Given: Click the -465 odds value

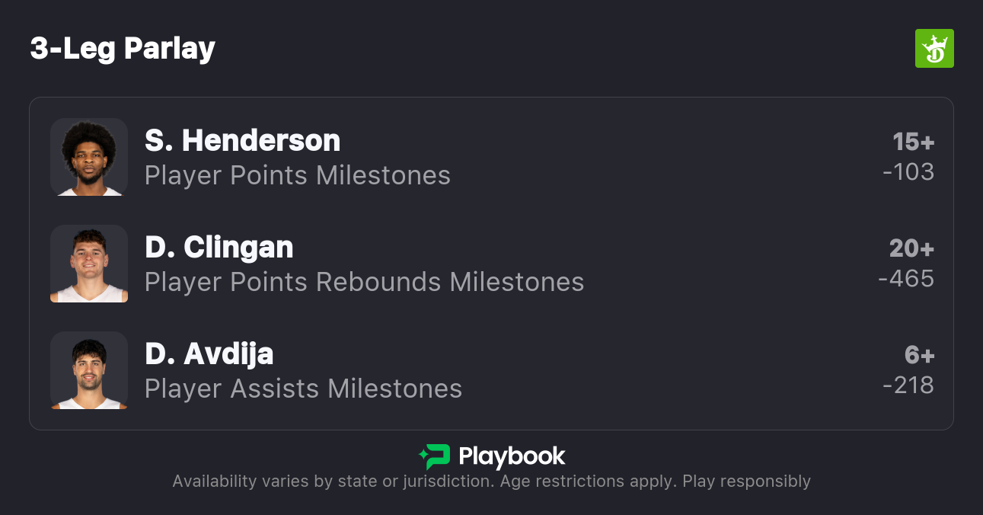Looking at the screenshot, I should [906, 279].
